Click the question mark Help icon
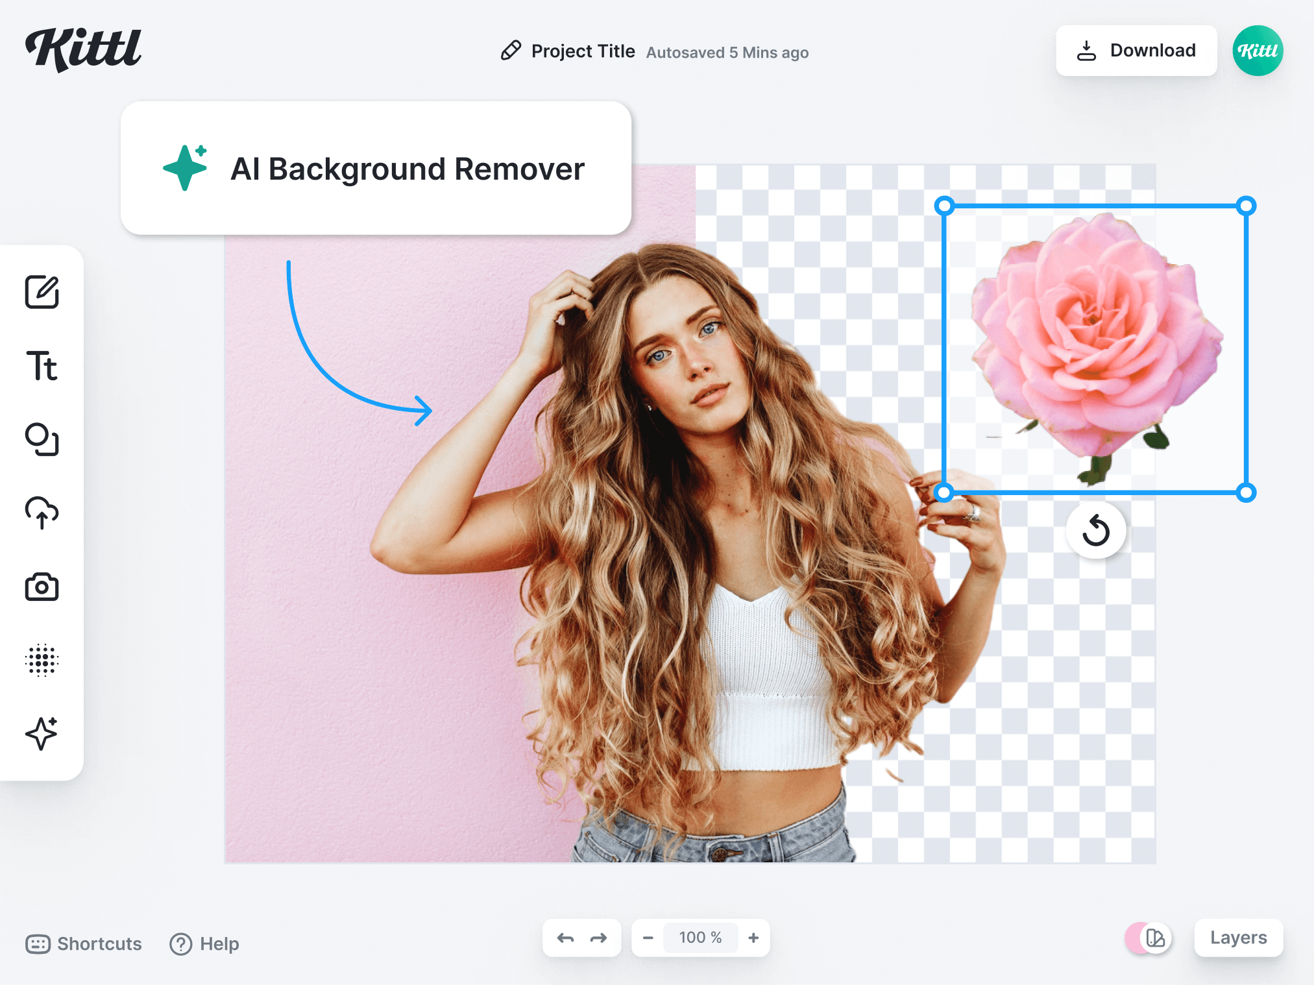Image resolution: width=1314 pixels, height=985 pixels. [181, 944]
